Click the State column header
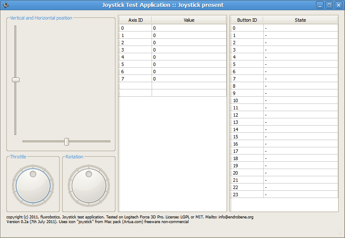 point(300,20)
